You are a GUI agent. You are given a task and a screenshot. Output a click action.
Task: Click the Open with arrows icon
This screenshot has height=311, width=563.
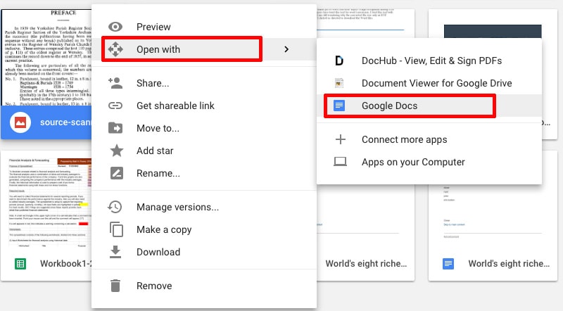(115, 49)
